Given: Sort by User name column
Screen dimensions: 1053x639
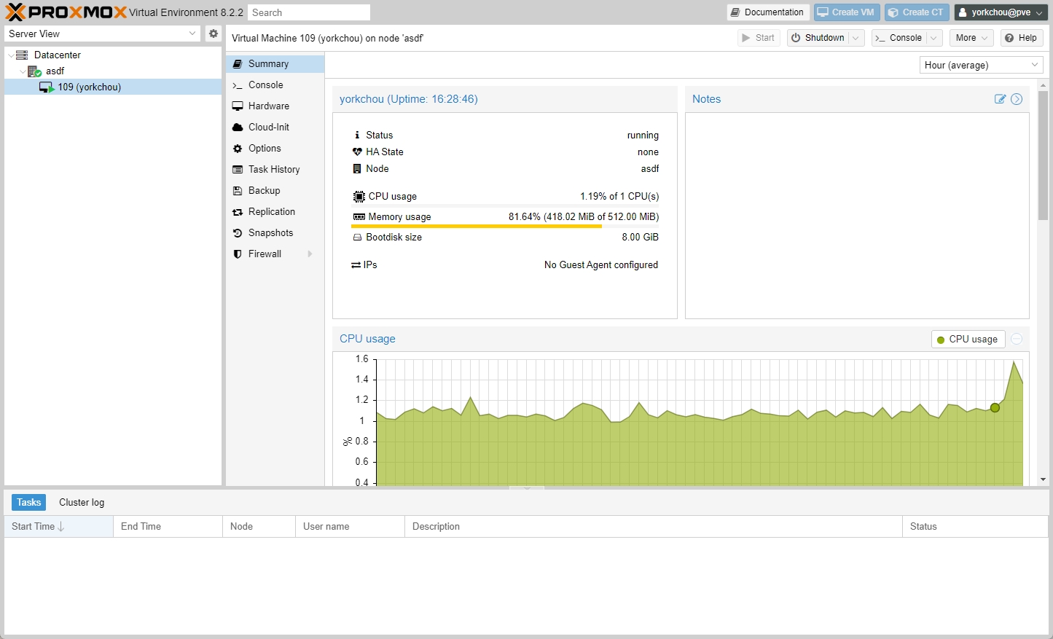Looking at the screenshot, I should [x=350, y=527].
